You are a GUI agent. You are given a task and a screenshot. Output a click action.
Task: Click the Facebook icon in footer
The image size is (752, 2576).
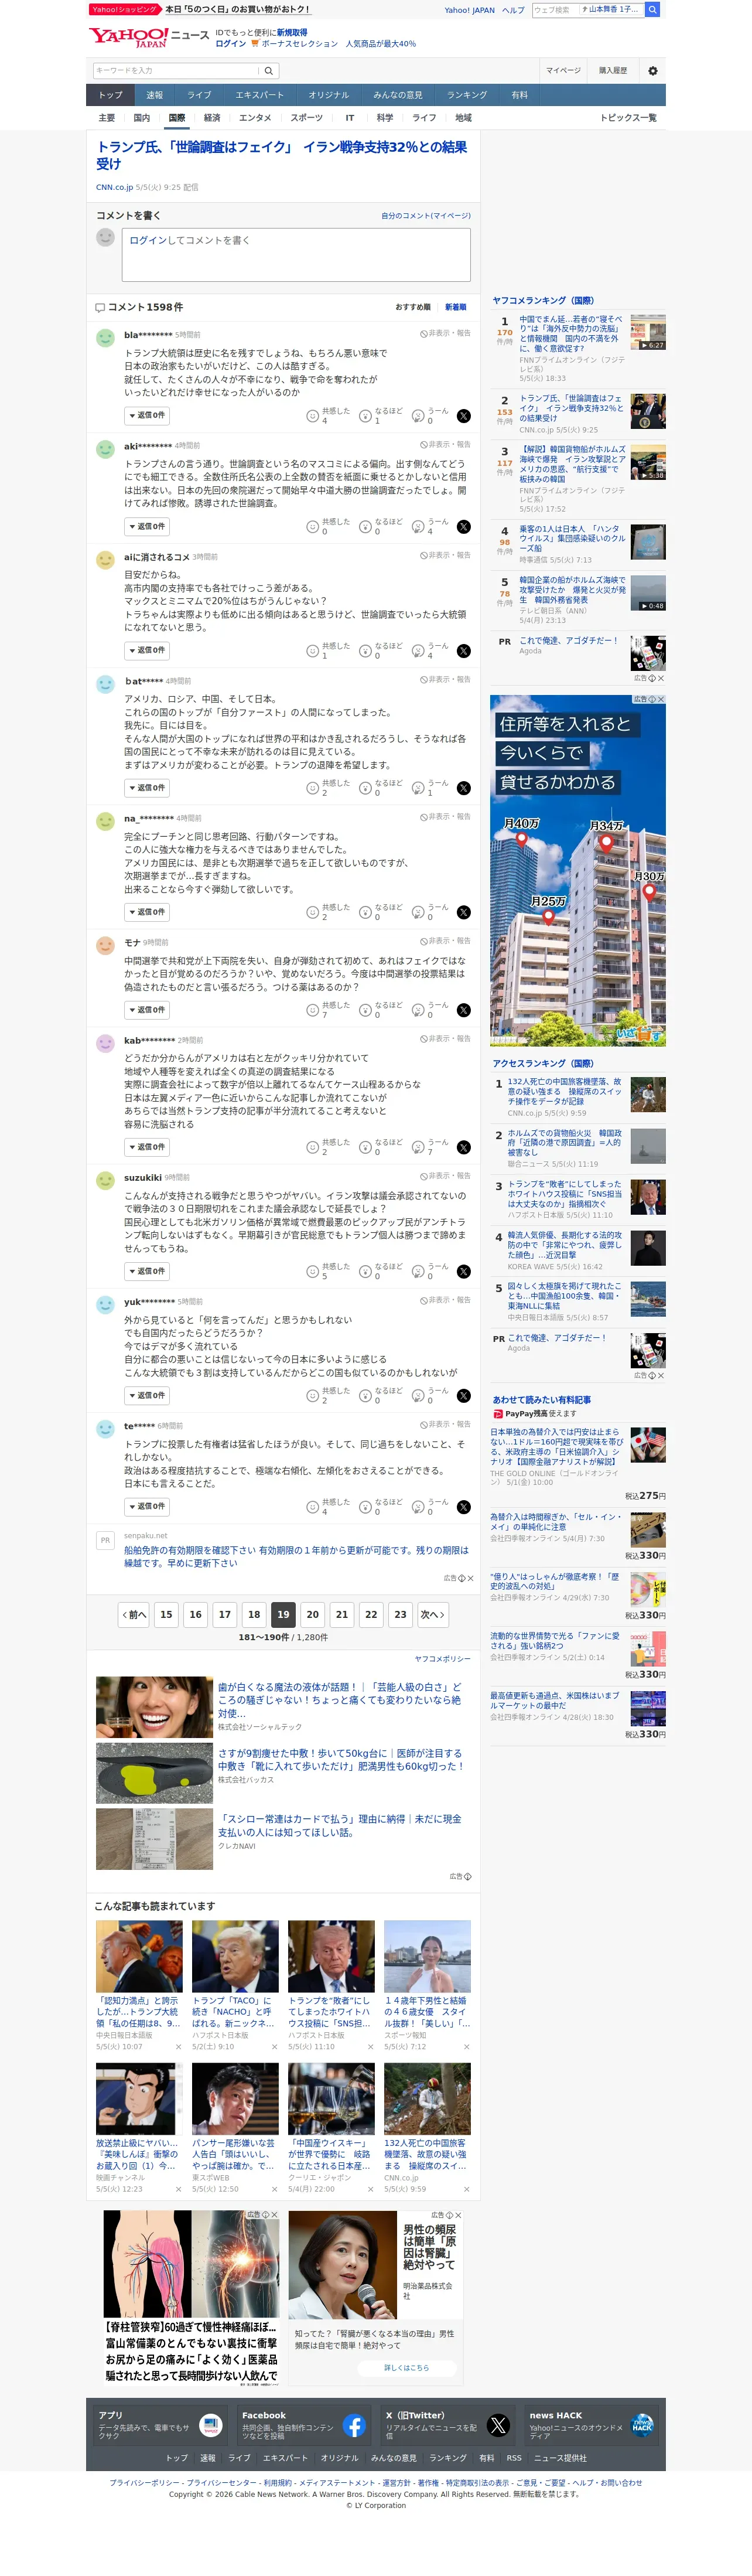pos(354,2426)
